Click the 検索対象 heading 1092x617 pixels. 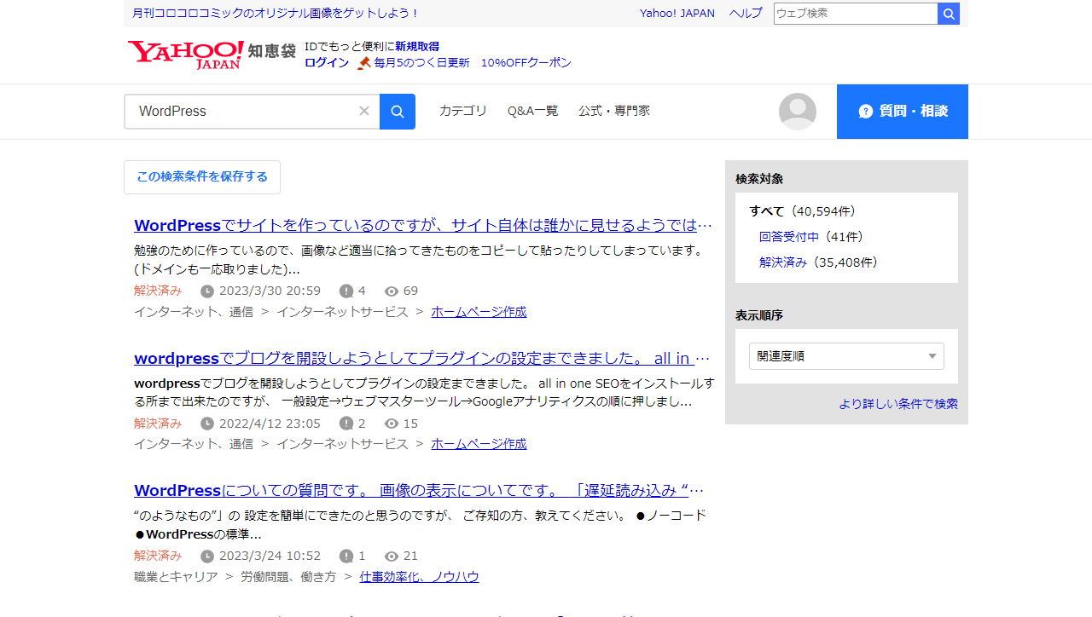(x=759, y=179)
